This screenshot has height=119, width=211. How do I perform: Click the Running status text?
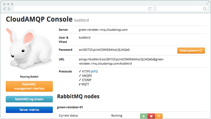pyautogui.click(x=117, y=115)
